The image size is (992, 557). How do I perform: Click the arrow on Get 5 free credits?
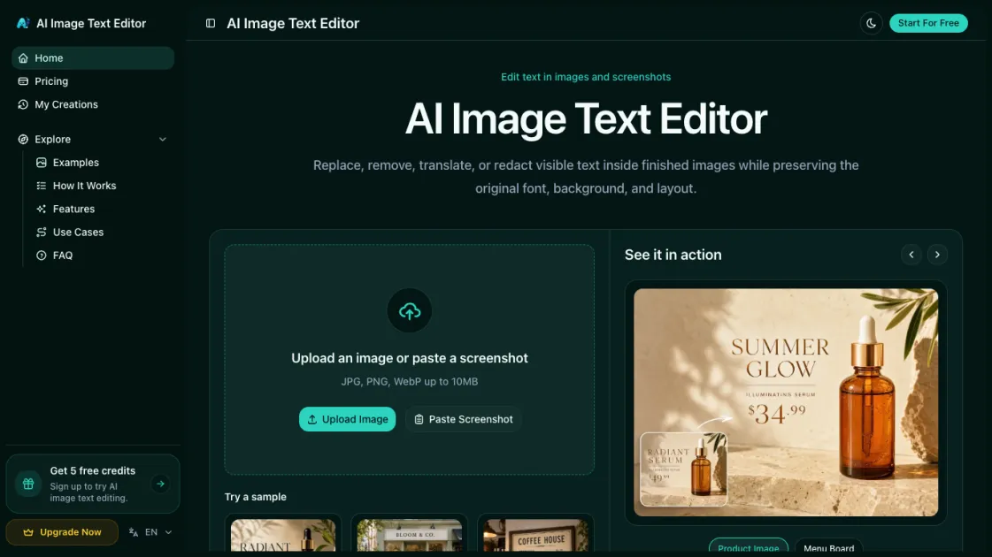(160, 485)
